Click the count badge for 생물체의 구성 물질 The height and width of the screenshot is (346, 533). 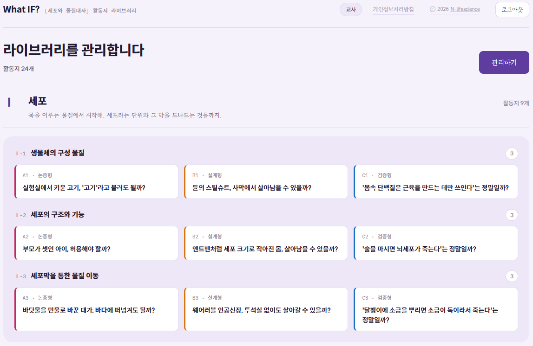pos(512,154)
